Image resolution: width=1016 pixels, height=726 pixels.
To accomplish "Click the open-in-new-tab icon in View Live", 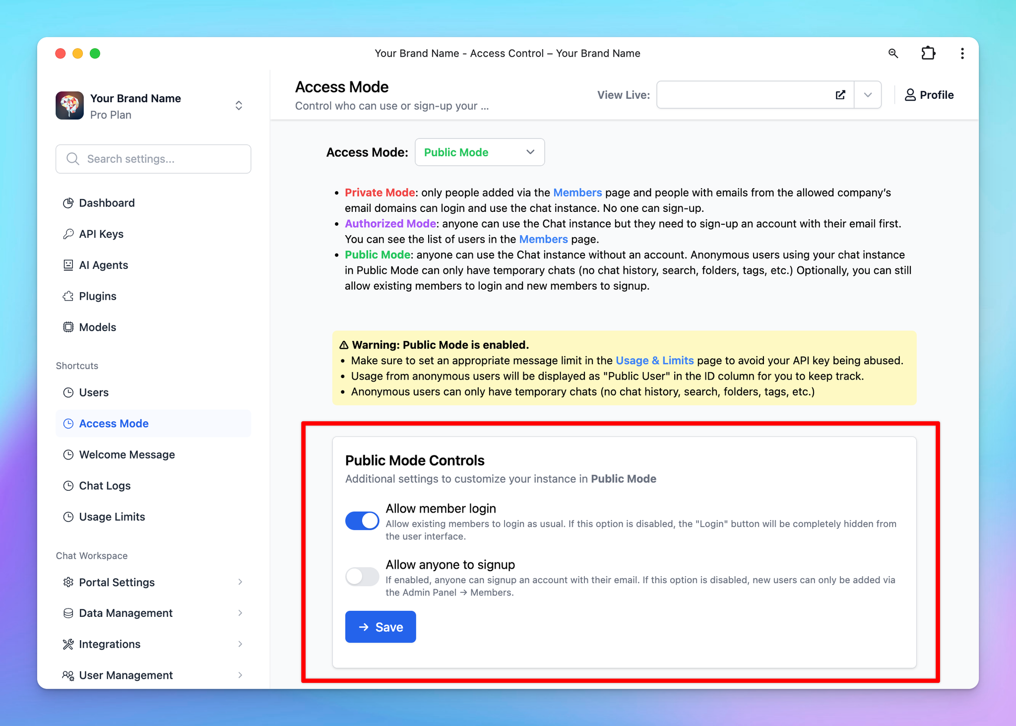I will [x=840, y=95].
